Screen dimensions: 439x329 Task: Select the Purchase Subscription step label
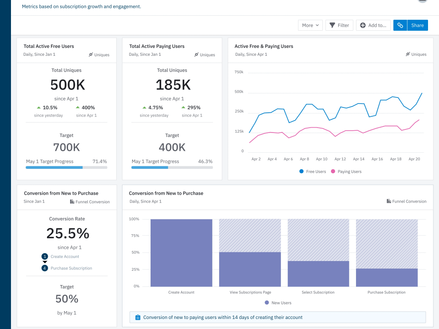(x=71, y=268)
